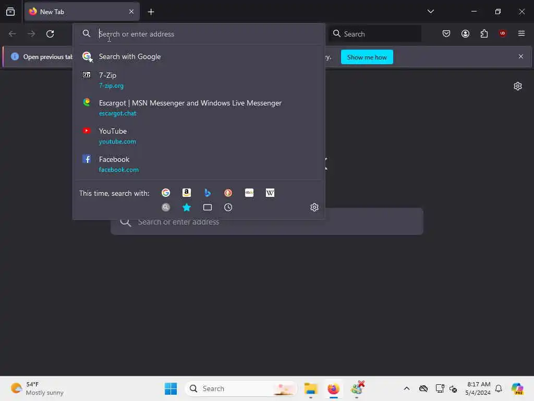This screenshot has height=401, width=534.
Task: Click the Show me how button
Action: (367, 57)
